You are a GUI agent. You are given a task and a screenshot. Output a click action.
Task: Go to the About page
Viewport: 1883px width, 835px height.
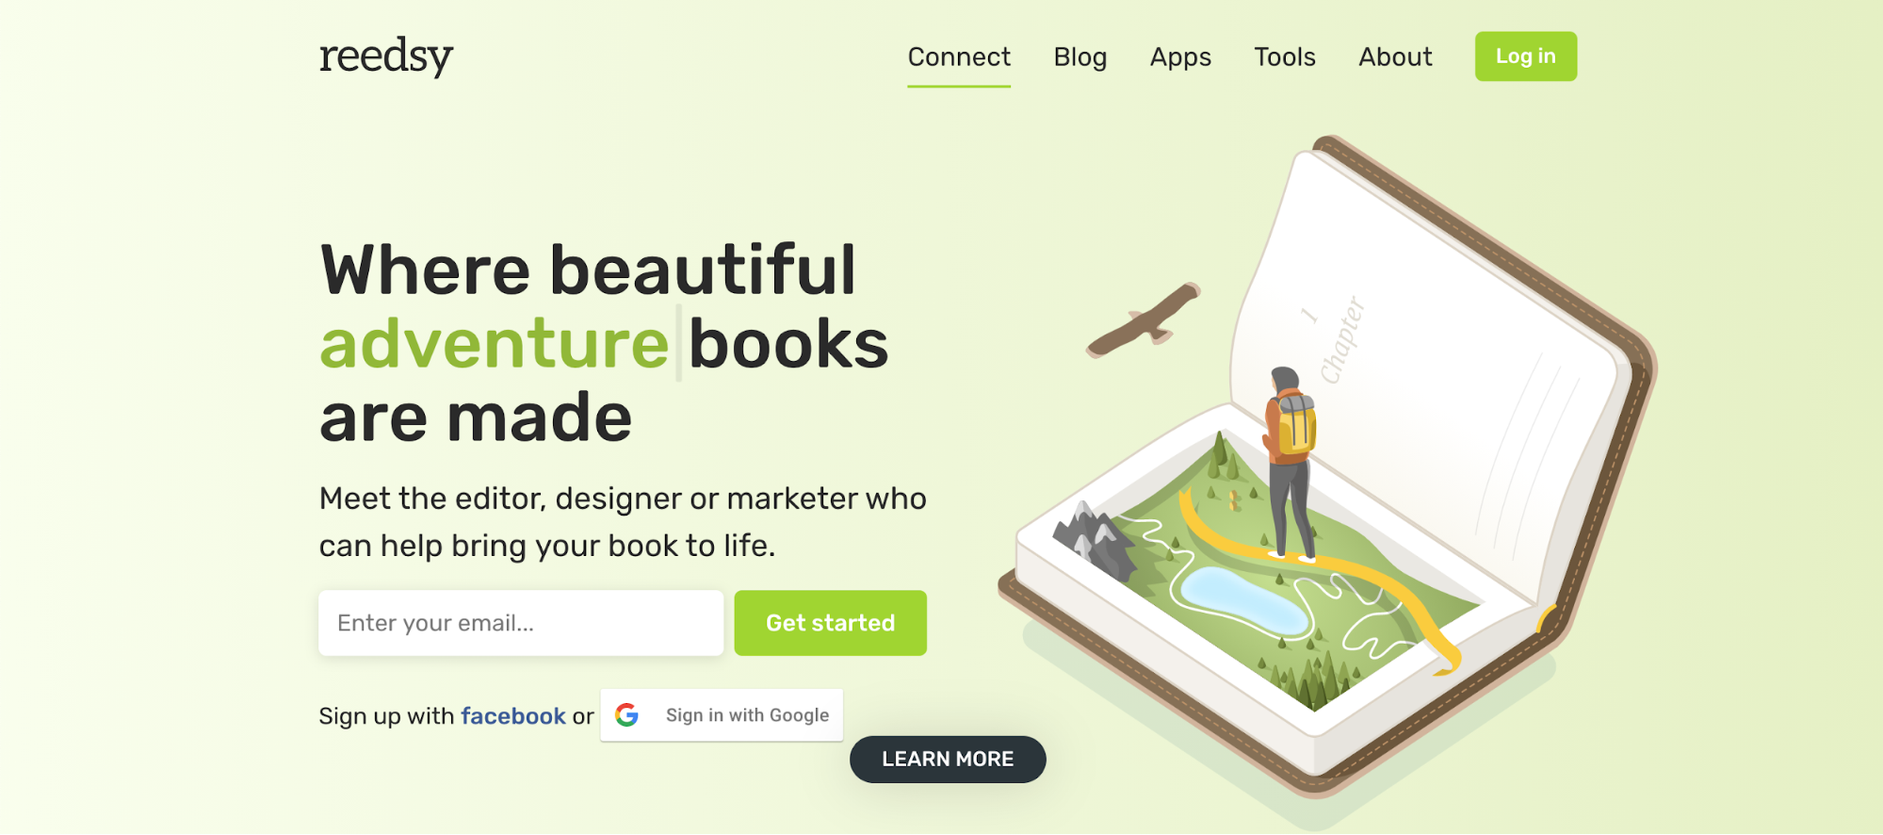[x=1395, y=57]
